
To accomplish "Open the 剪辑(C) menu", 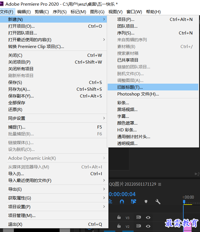I will tap(42, 12).
